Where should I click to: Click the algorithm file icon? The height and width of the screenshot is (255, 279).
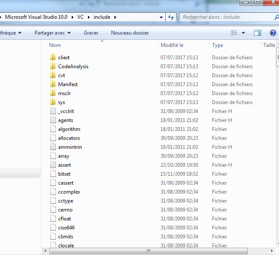coord(53,129)
